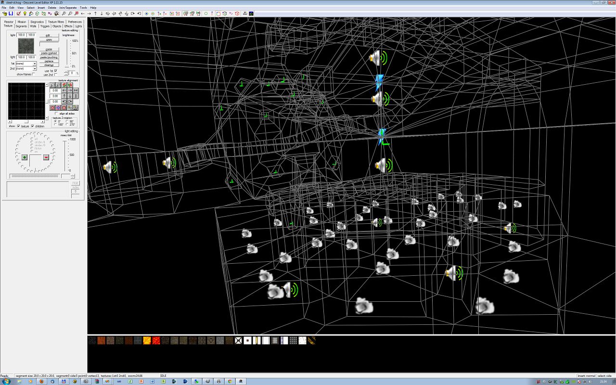Shift texture left in texture alignment panel
This screenshot has height=385, width=616.
(64, 90)
